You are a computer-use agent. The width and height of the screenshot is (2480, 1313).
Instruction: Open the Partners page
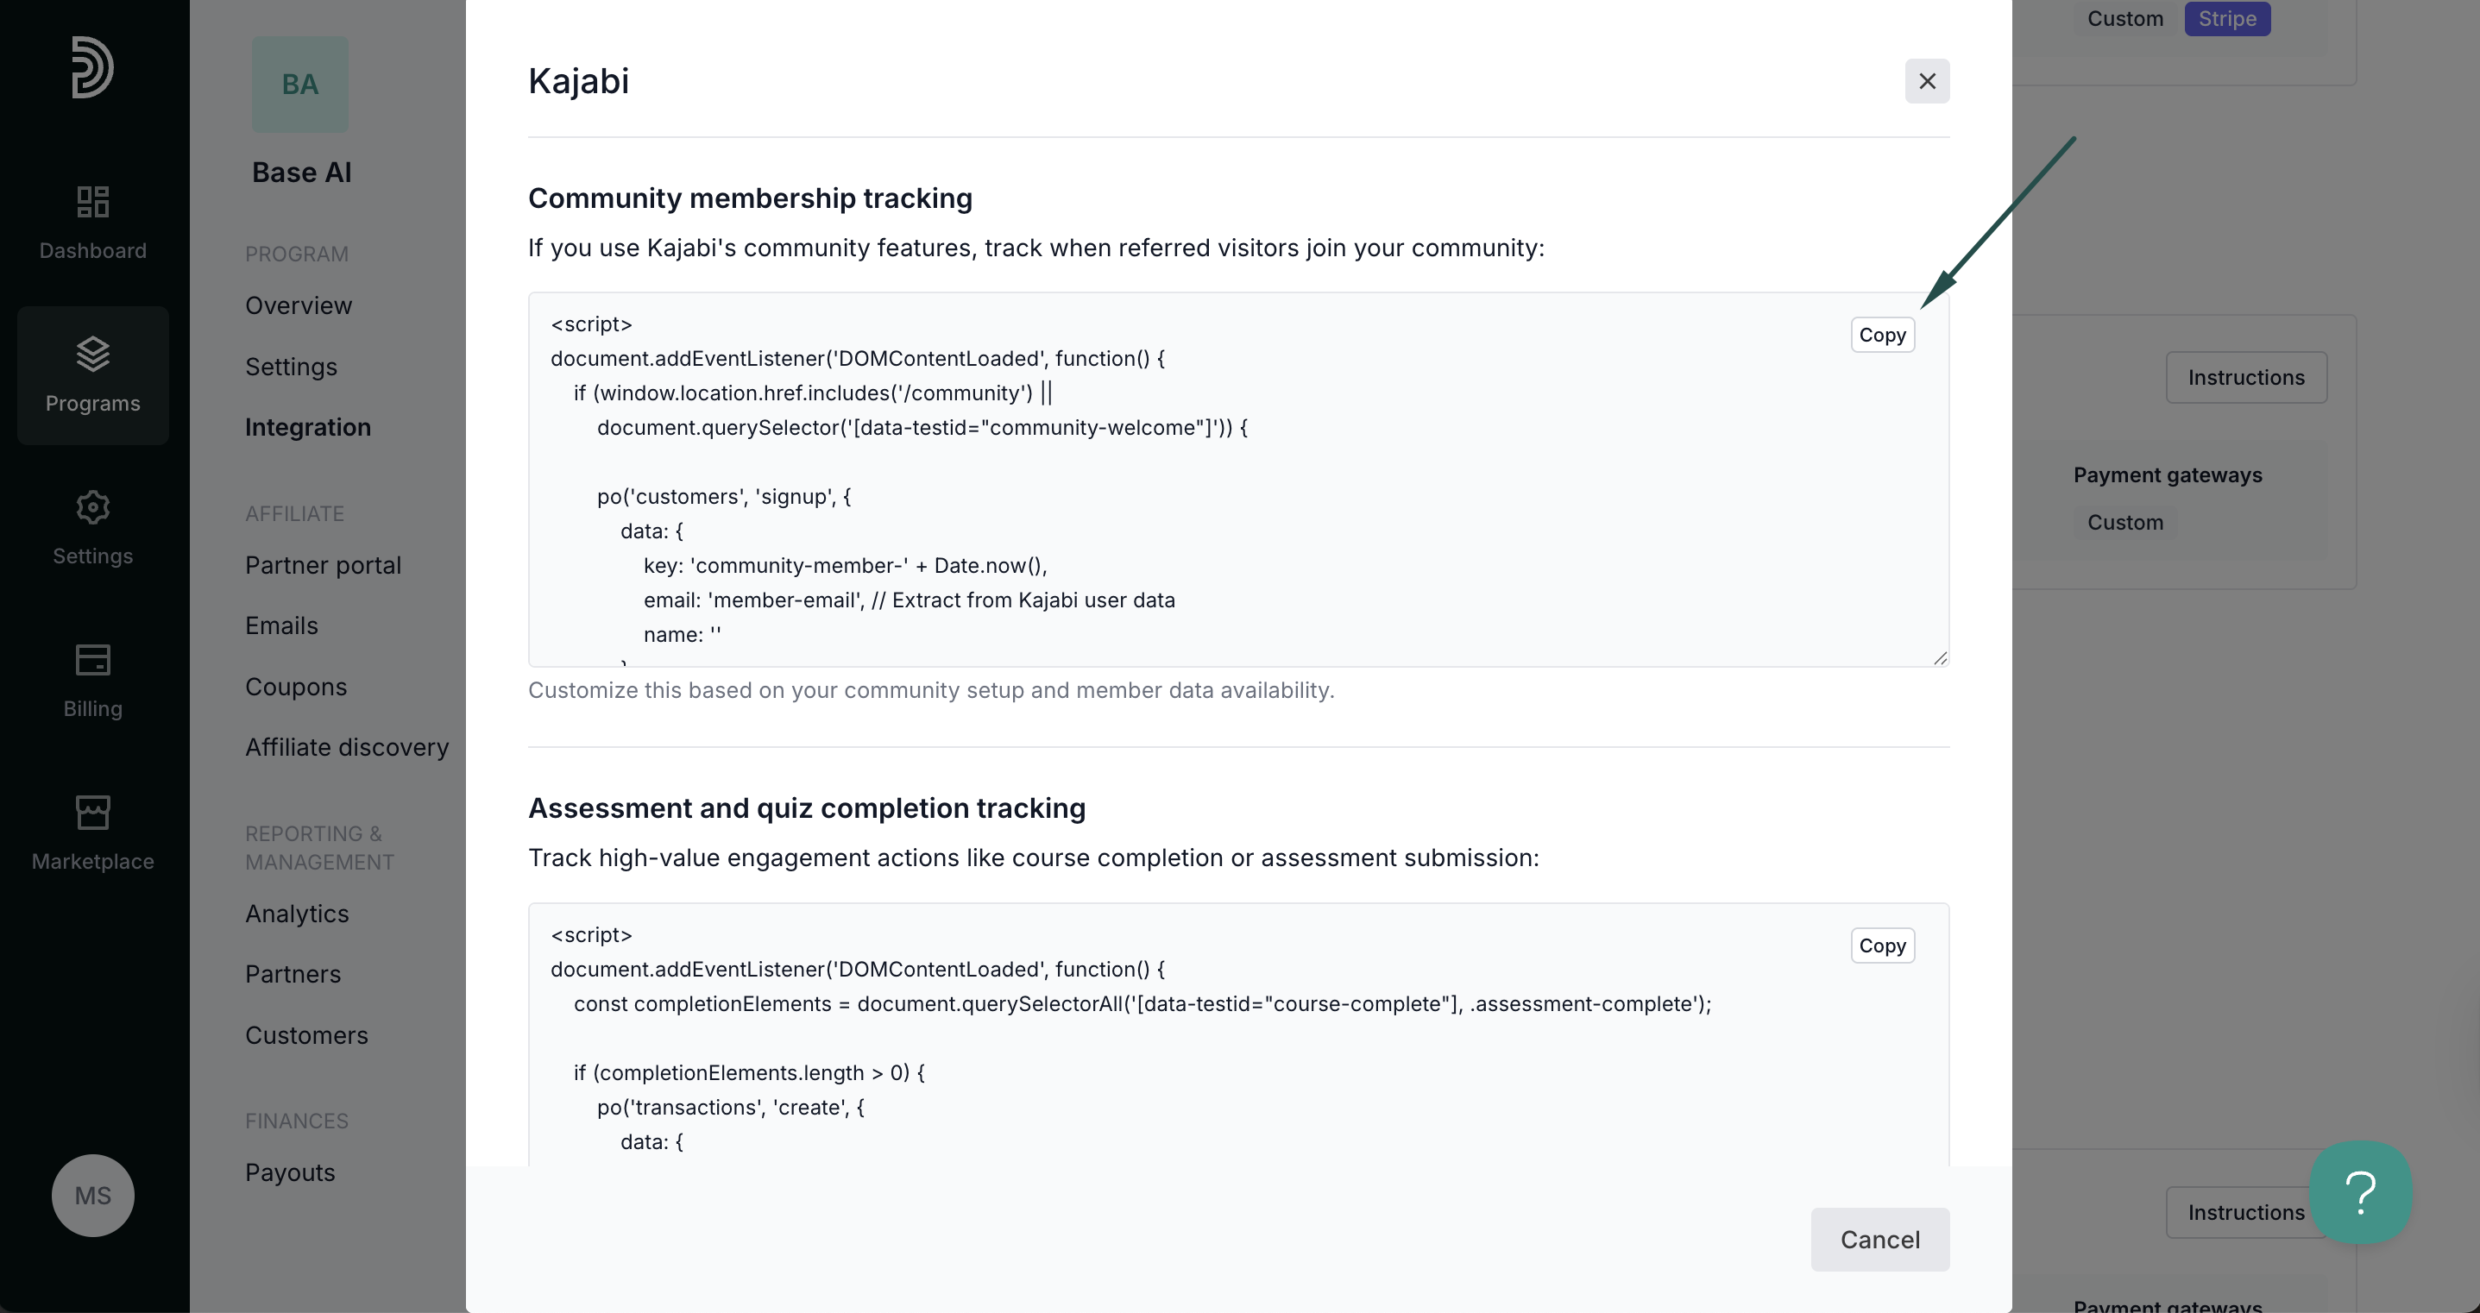tap(293, 974)
